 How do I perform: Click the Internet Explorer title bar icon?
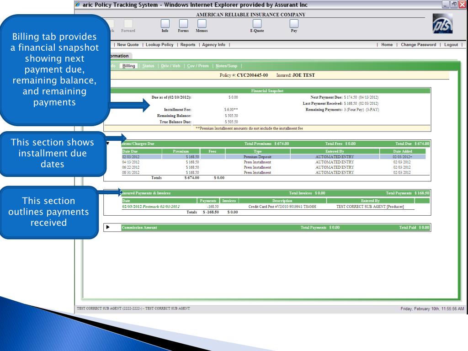click(x=78, y=5)
